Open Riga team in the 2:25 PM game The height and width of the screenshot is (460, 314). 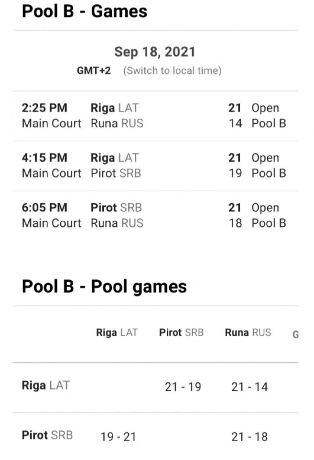tap(114, 108)
